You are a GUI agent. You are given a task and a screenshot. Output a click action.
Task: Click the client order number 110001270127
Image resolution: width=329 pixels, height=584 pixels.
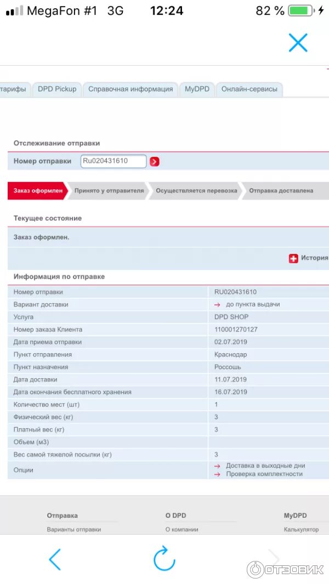(x=236, y=329)
